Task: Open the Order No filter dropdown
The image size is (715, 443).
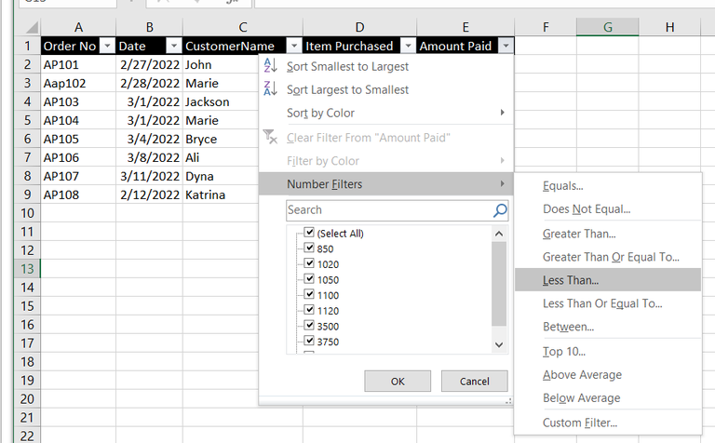Action: pyautogui.click(x=106, y=46)
